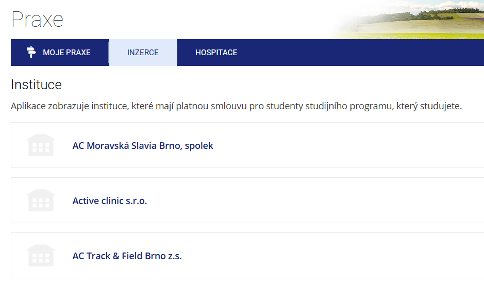Click blank space right of the Instituce heading
The width and height of the screenshot is (484, 285).
(x=258, y=85)
